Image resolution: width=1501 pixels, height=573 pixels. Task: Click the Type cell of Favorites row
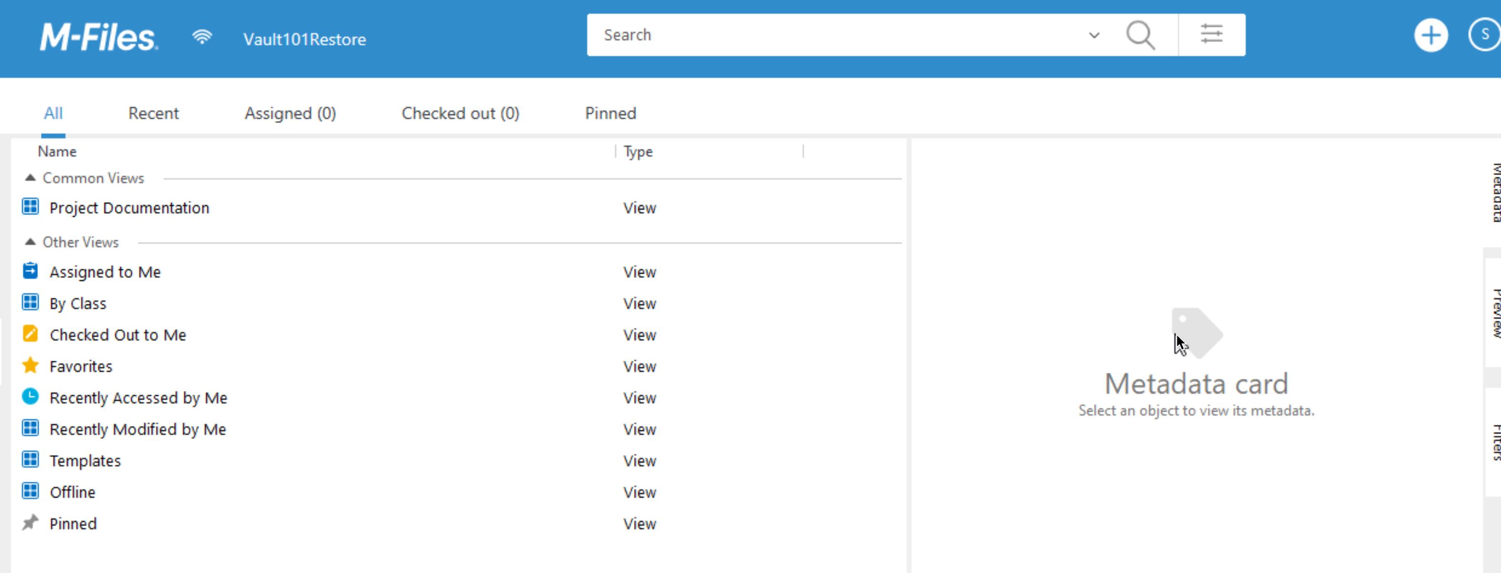(x=639, y=366)
